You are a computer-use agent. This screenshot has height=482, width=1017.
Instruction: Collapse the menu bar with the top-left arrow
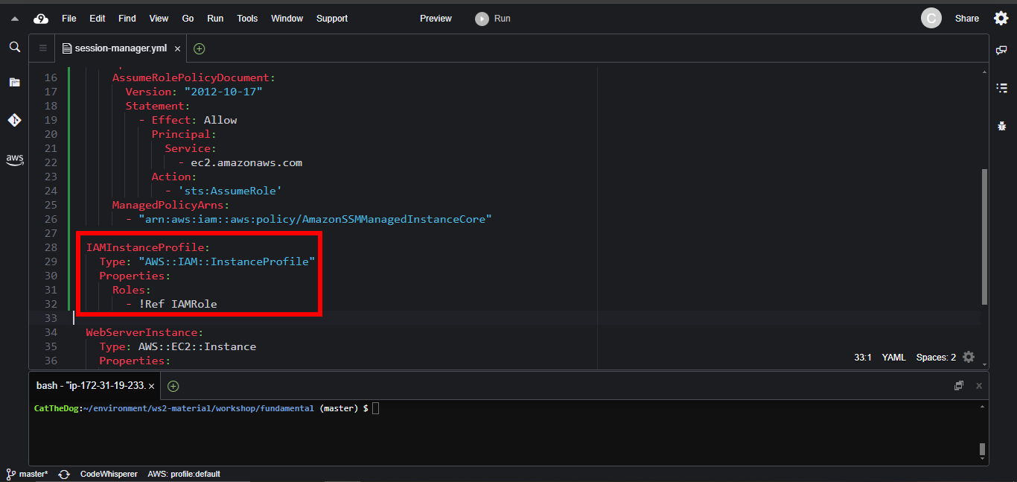tap(14, 19)
